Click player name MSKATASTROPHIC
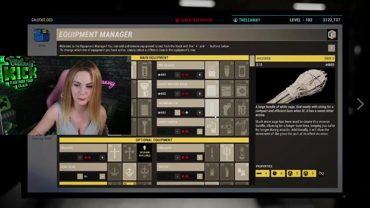Screen dimensions: 370x208 point(197,20)
